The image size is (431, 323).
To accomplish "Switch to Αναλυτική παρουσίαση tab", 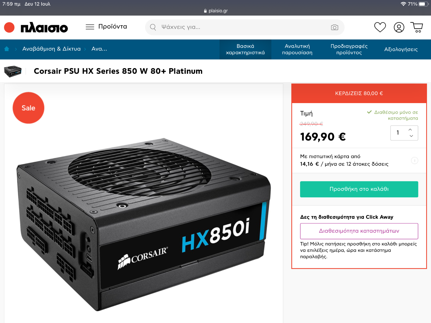I will point(297,49).
